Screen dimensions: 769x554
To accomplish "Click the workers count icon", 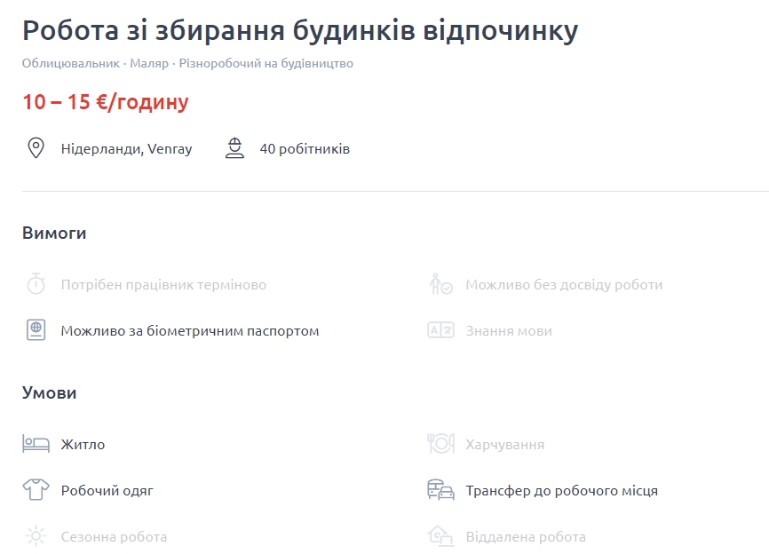I will (x=235, y=148).
